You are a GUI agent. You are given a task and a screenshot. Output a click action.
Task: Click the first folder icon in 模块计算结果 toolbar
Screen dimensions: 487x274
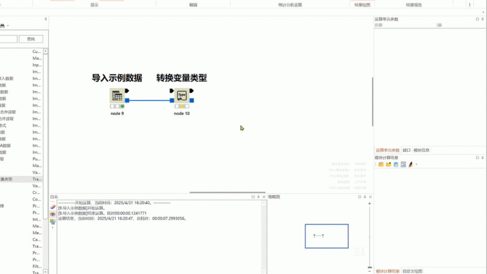coord(381,164)
